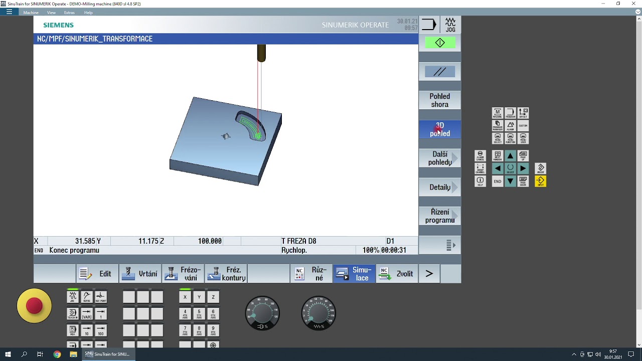
Task: Open the PROGRAM MANAGER key
Action: coord(498,125)
